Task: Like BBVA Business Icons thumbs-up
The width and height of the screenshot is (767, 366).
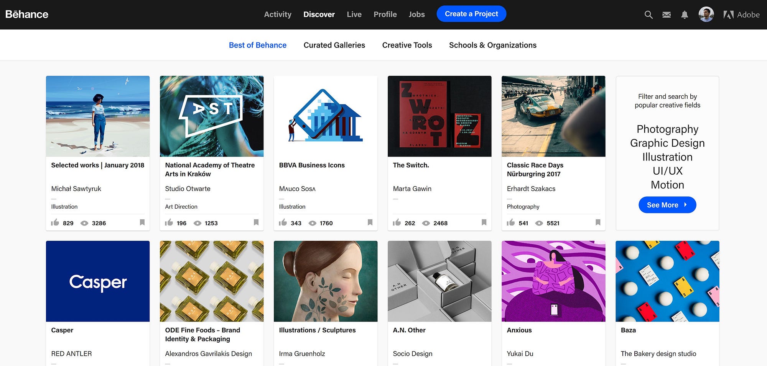Action: coord(283,222)
